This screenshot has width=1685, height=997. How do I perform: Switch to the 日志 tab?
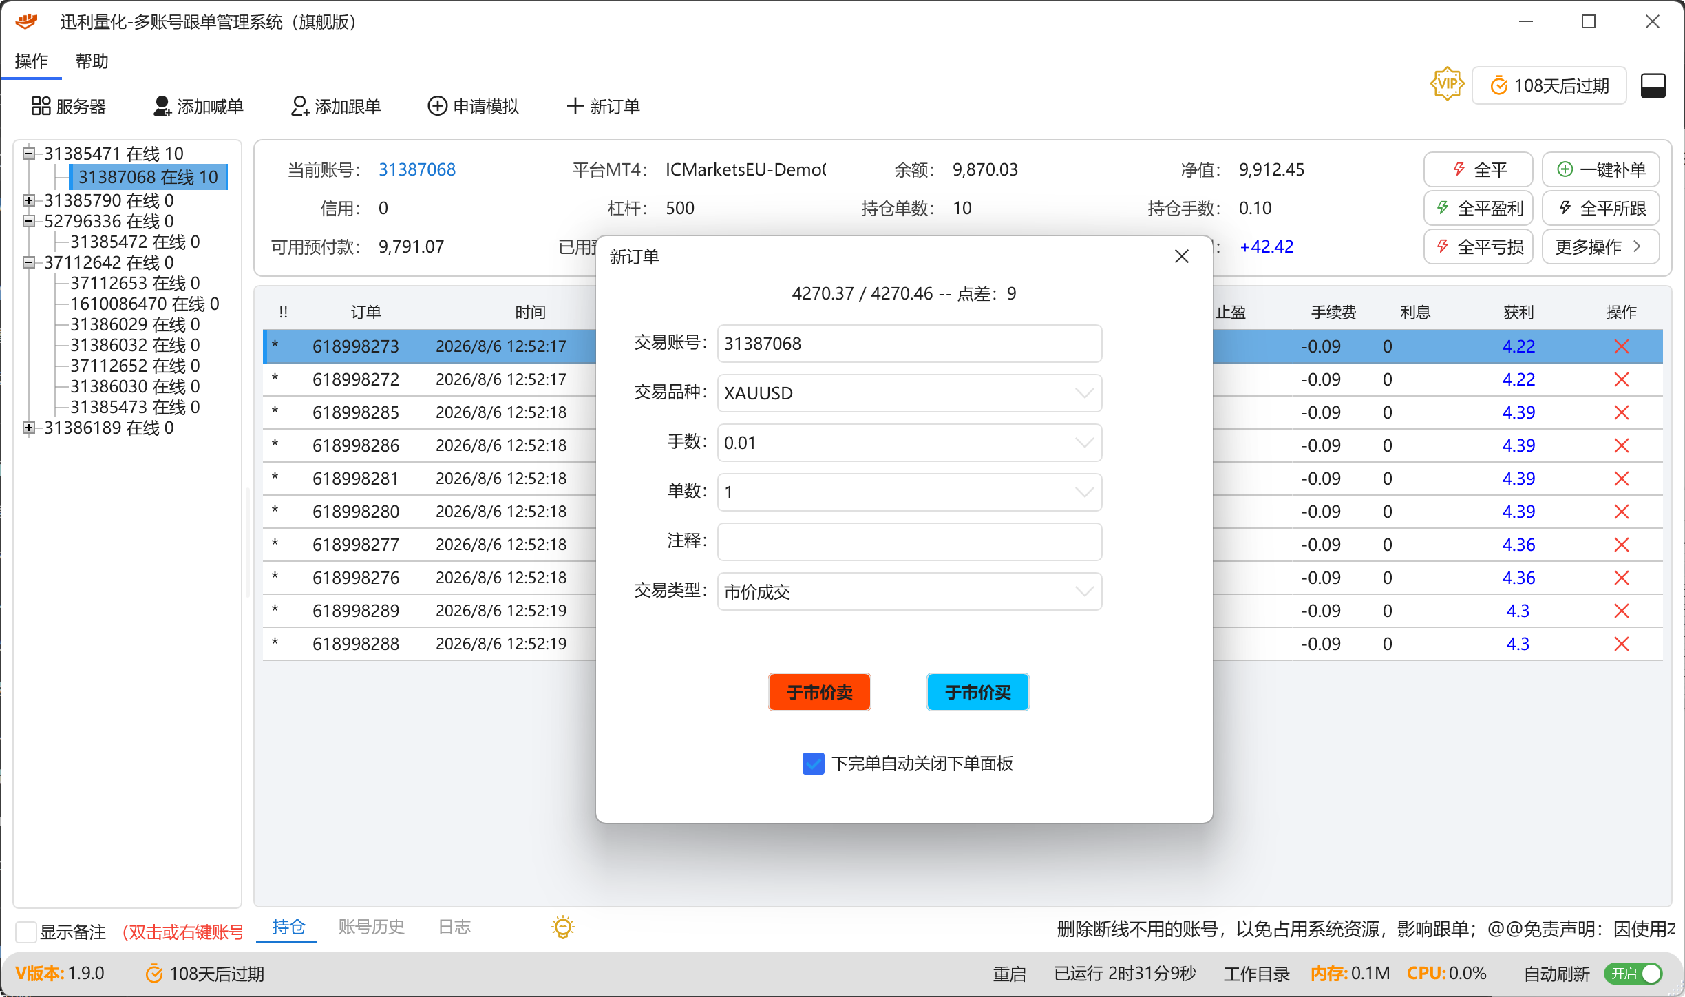click(x=455, y=927)
